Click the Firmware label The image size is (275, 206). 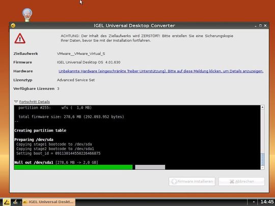click(x=22, y=63)
